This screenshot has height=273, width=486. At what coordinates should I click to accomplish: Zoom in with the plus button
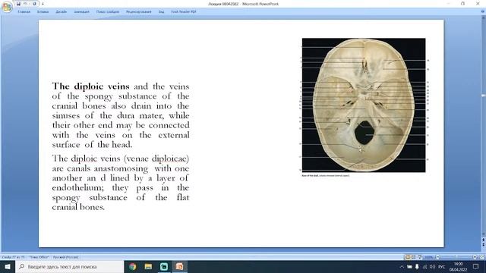(x=475, y=257)
